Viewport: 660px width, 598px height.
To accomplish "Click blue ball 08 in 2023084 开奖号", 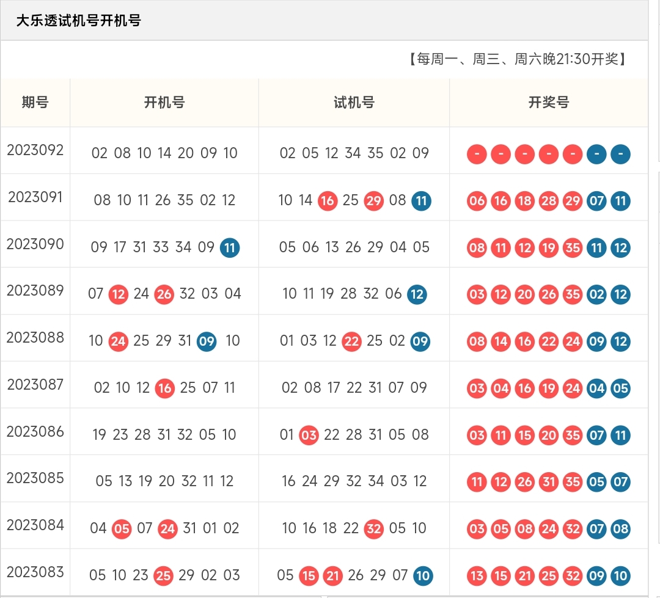I will point(620,529).
